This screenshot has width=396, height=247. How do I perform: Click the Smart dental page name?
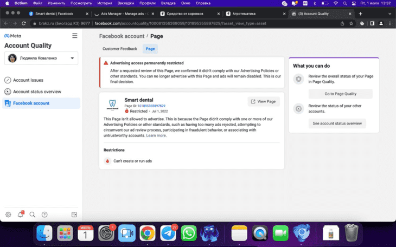click(139, 100)
